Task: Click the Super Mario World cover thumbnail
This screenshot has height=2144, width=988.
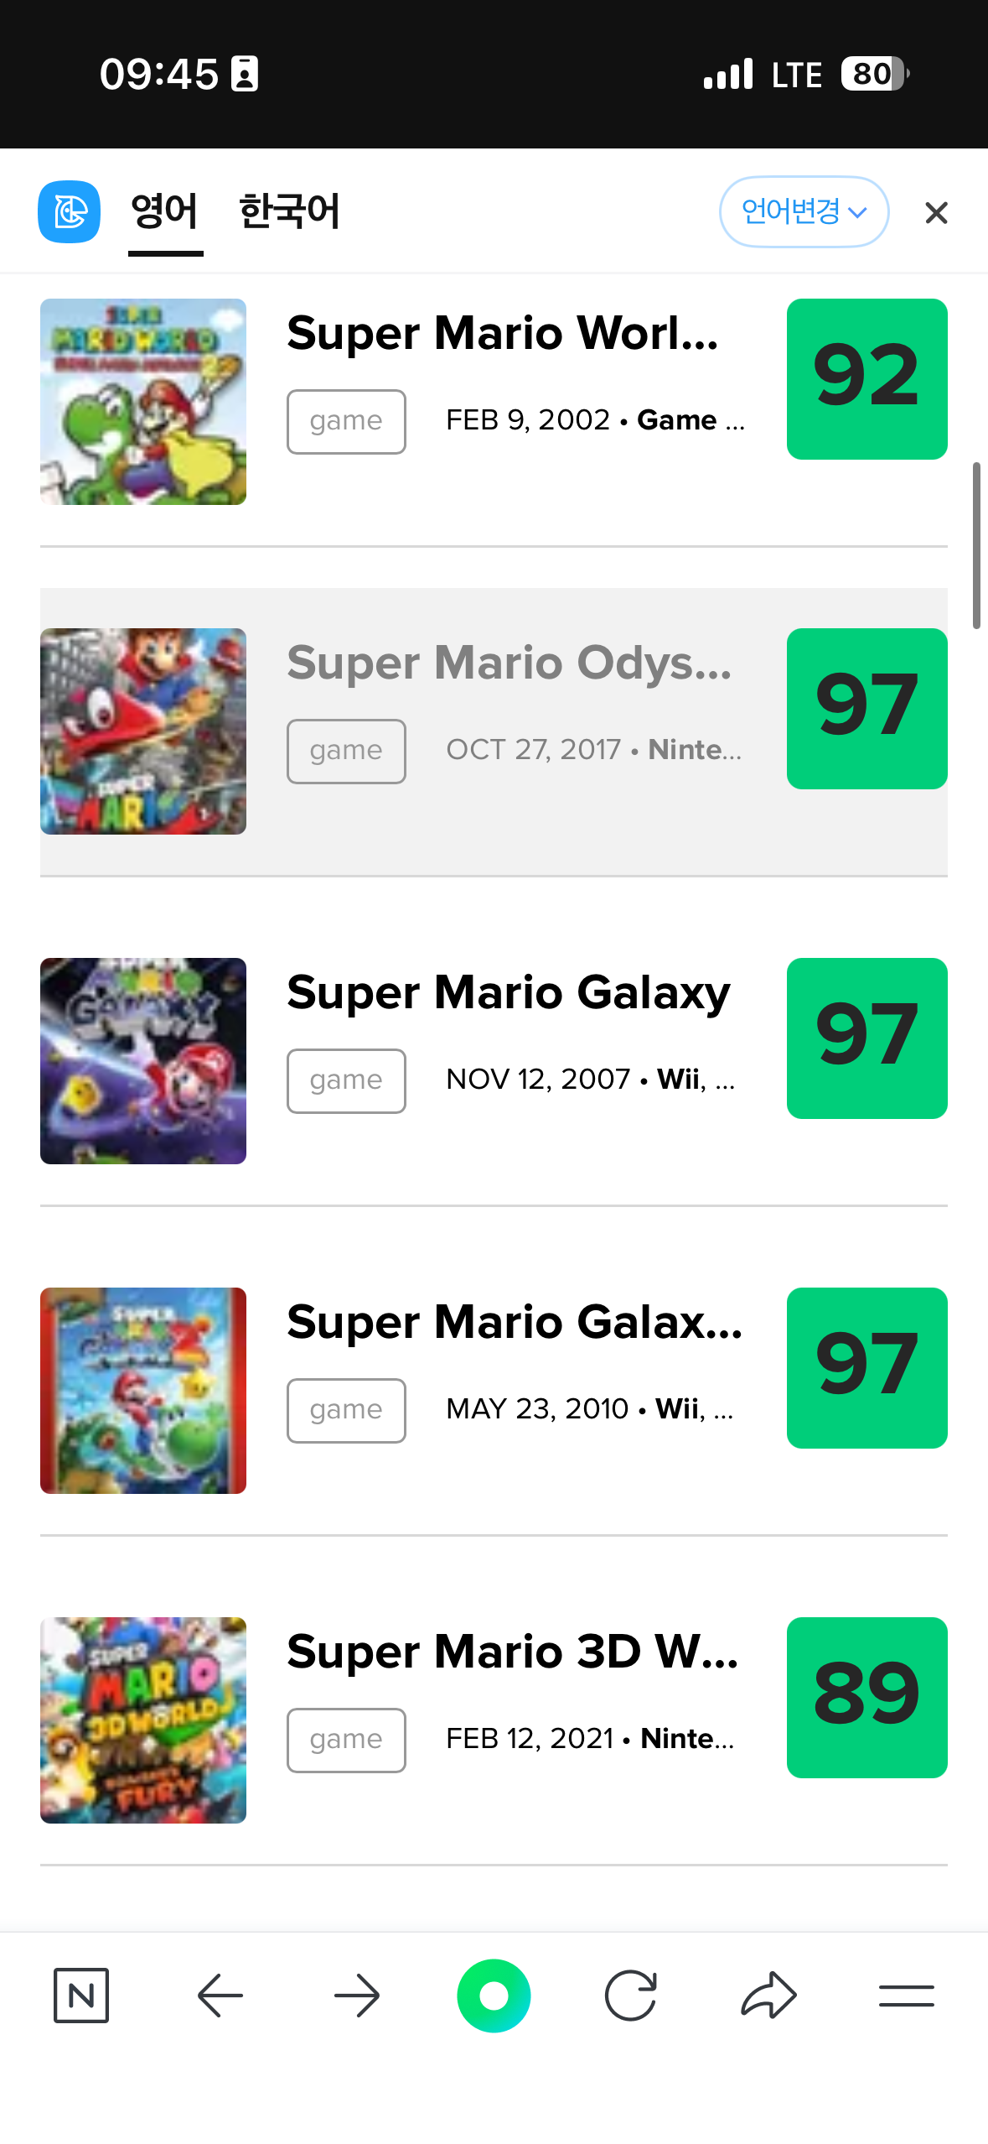Action: [143, 401]
